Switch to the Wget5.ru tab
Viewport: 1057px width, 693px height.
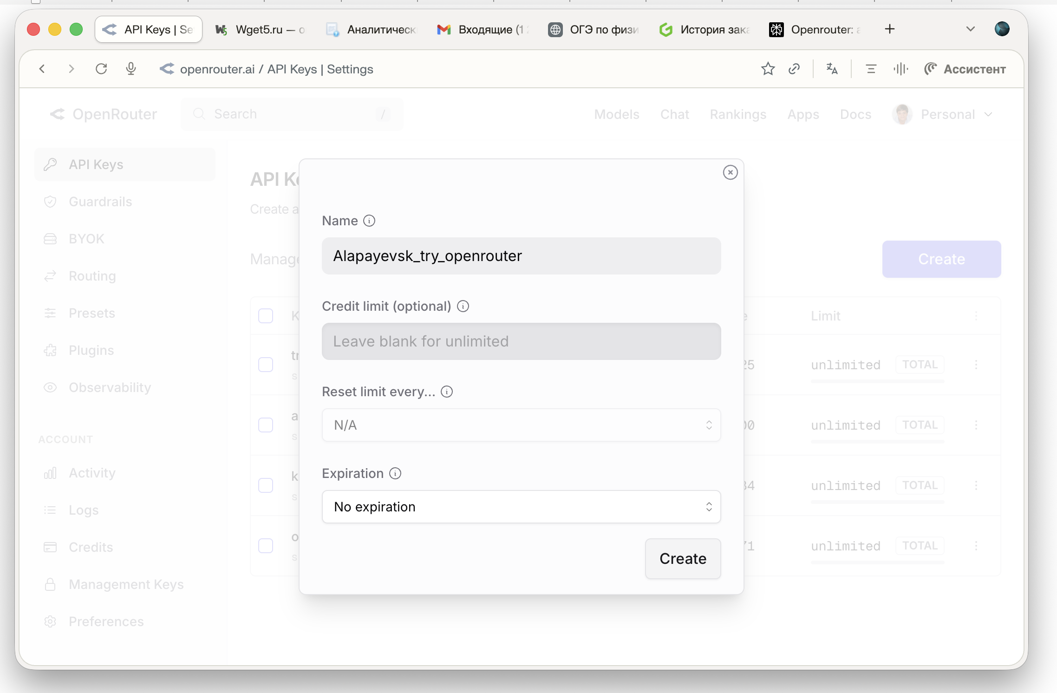coord(260,29)
